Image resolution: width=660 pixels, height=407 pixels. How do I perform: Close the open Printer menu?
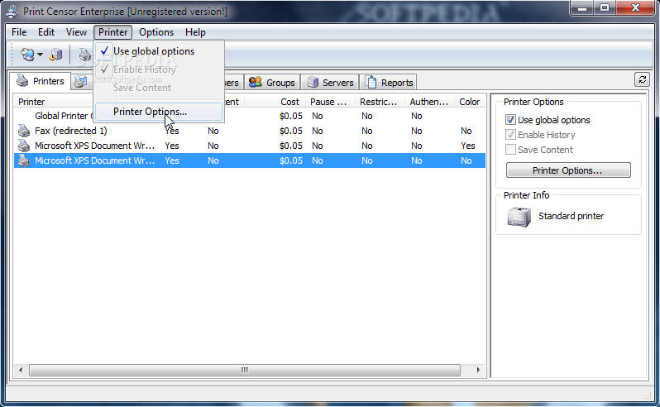112,32
